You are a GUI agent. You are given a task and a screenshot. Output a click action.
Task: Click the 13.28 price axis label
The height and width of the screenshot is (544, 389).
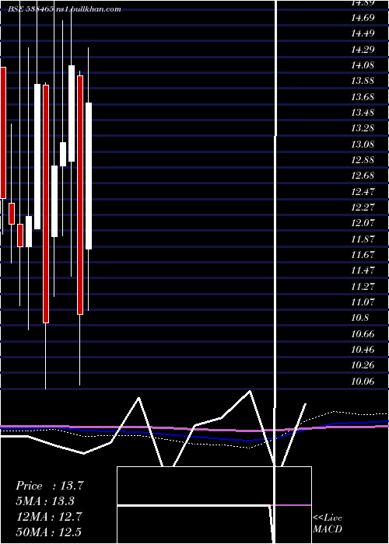tap(363, 128)
